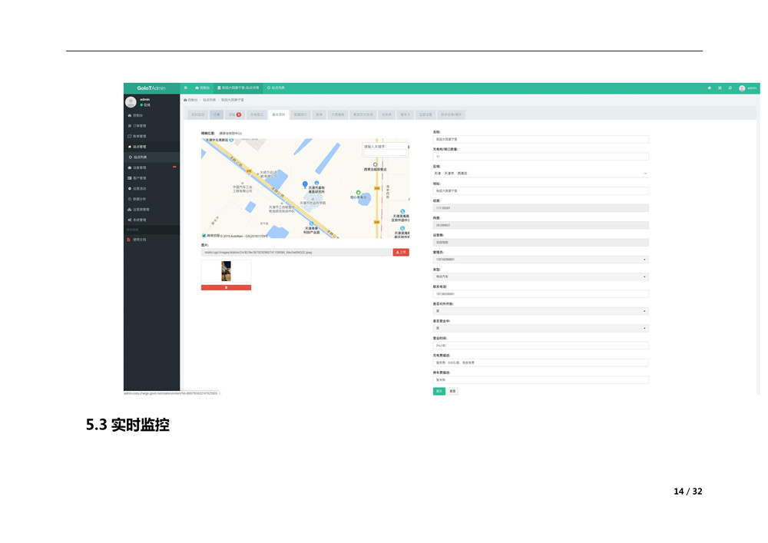Viewport: 768px width, 543px height.
Task: Click the 重置 reset button
Action: point(452,391)
